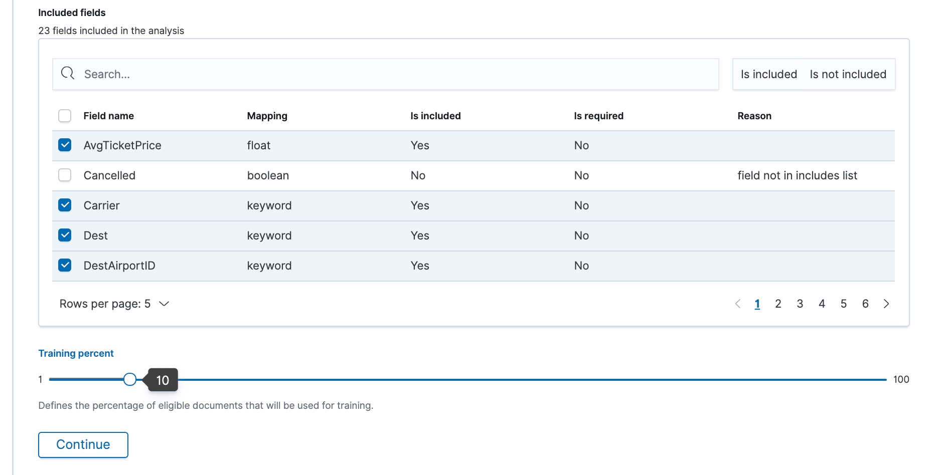
Task: Select page 2 in pagination
Action: tap(778, 304)
